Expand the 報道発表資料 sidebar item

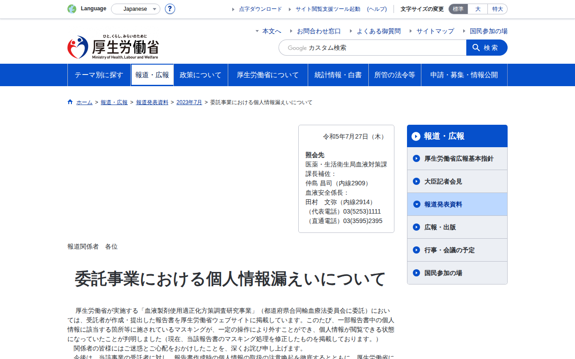click(457, 204)
